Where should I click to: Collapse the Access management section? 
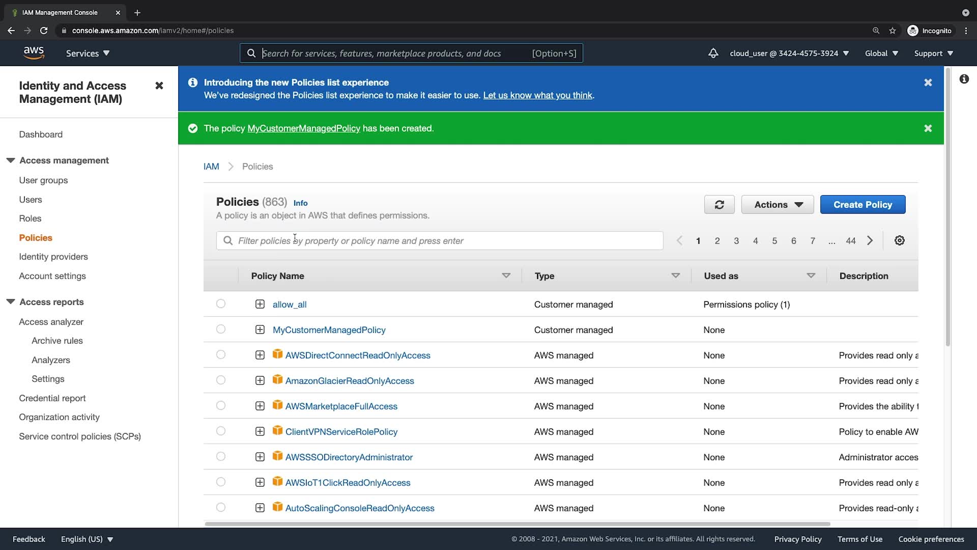pyautogui.click(x=11, y=160)
